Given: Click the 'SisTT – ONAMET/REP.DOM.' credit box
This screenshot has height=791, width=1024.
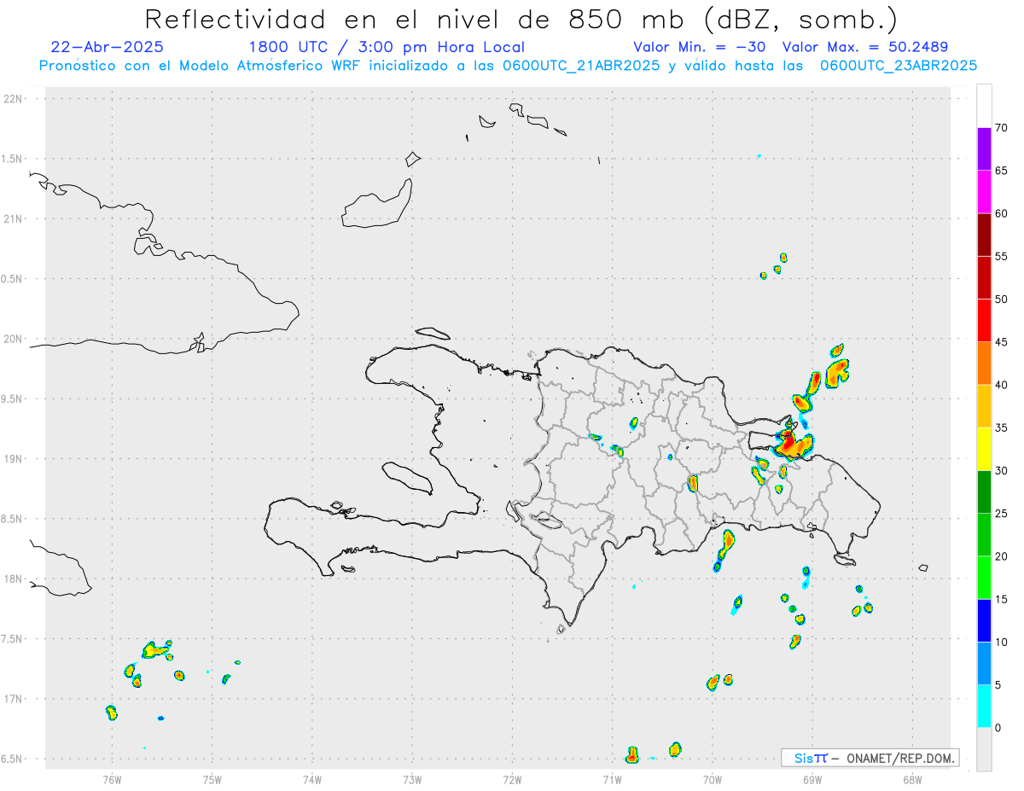Looking at the screenshot, I should 870,758.
